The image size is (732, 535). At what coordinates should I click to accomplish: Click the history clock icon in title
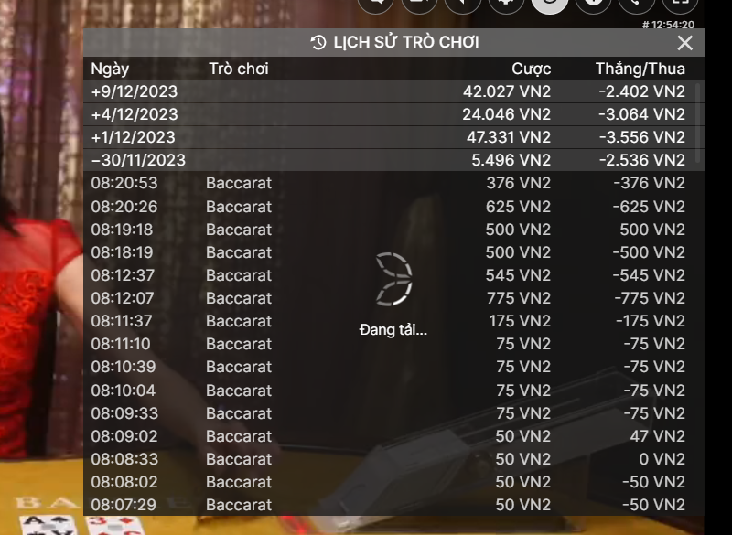click(318, 42)
